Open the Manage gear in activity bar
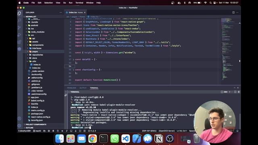258x145 pixels. click(19, 126)
